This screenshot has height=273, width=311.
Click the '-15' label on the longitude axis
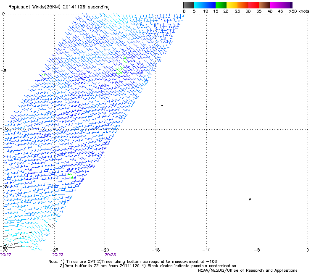pos(155,250)
